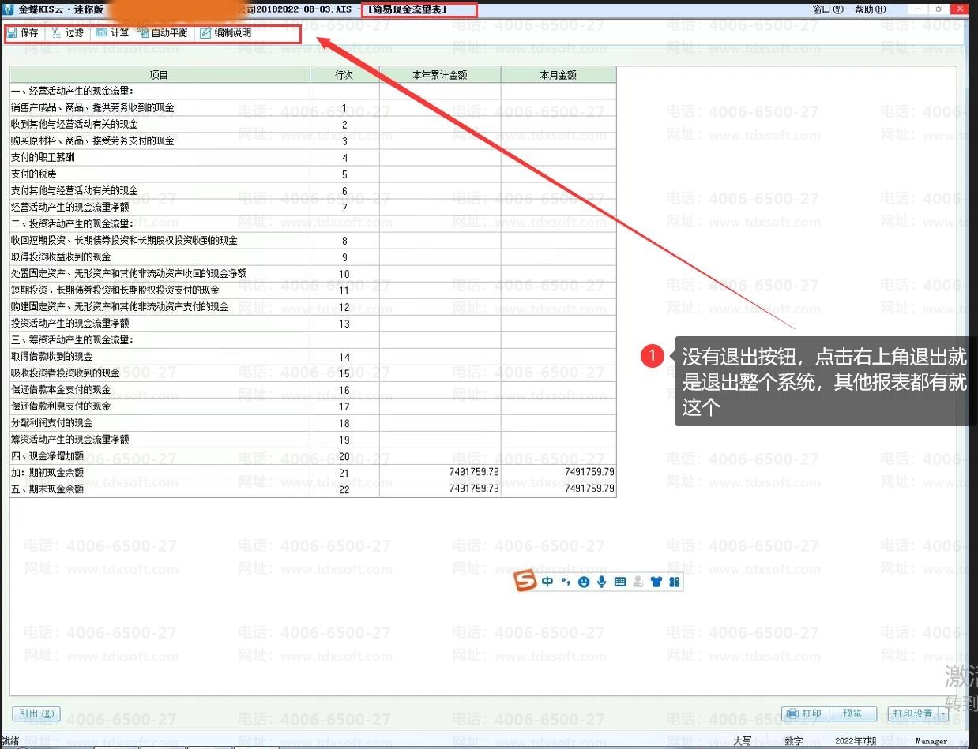Click the 项目 column header
Screen dimensions: 978x749
point(160,75)
